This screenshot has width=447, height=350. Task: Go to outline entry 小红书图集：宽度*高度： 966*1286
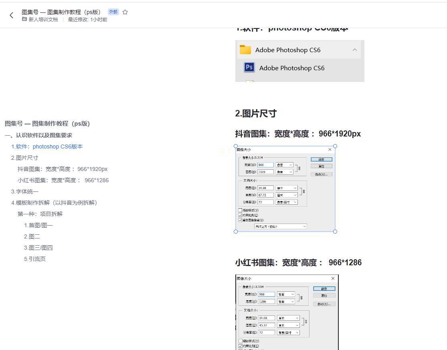point(63,181)
